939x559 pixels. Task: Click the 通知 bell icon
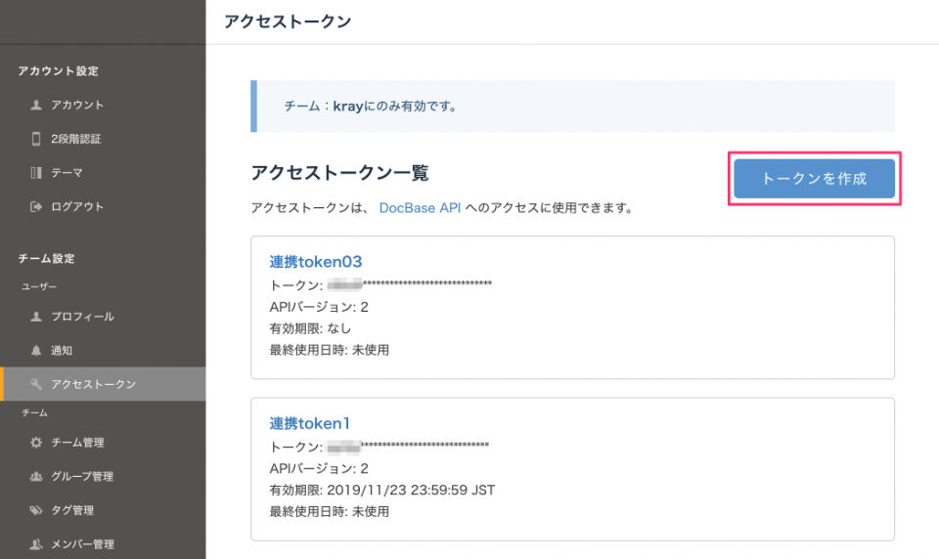36,350
